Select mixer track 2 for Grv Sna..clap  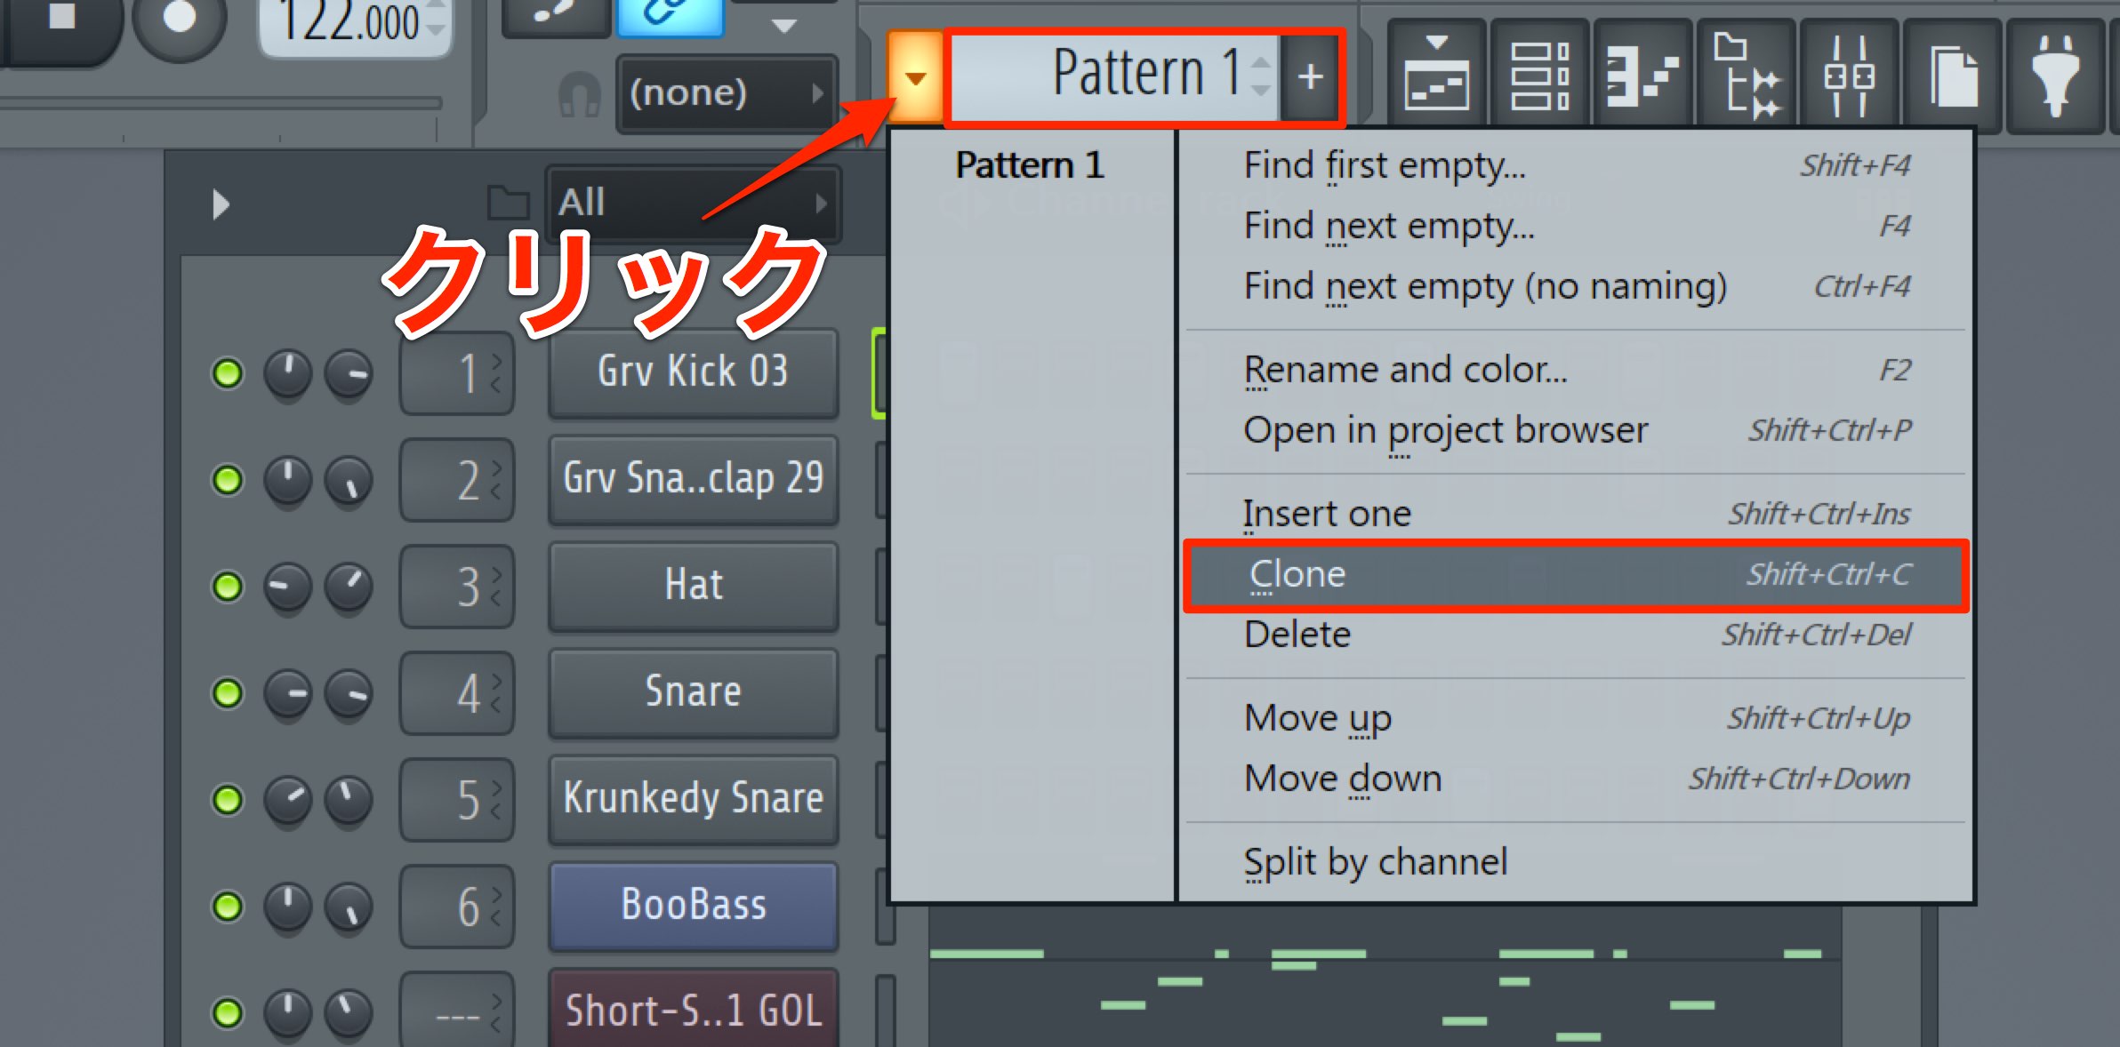pyautogui.click(x=457, y=480)
